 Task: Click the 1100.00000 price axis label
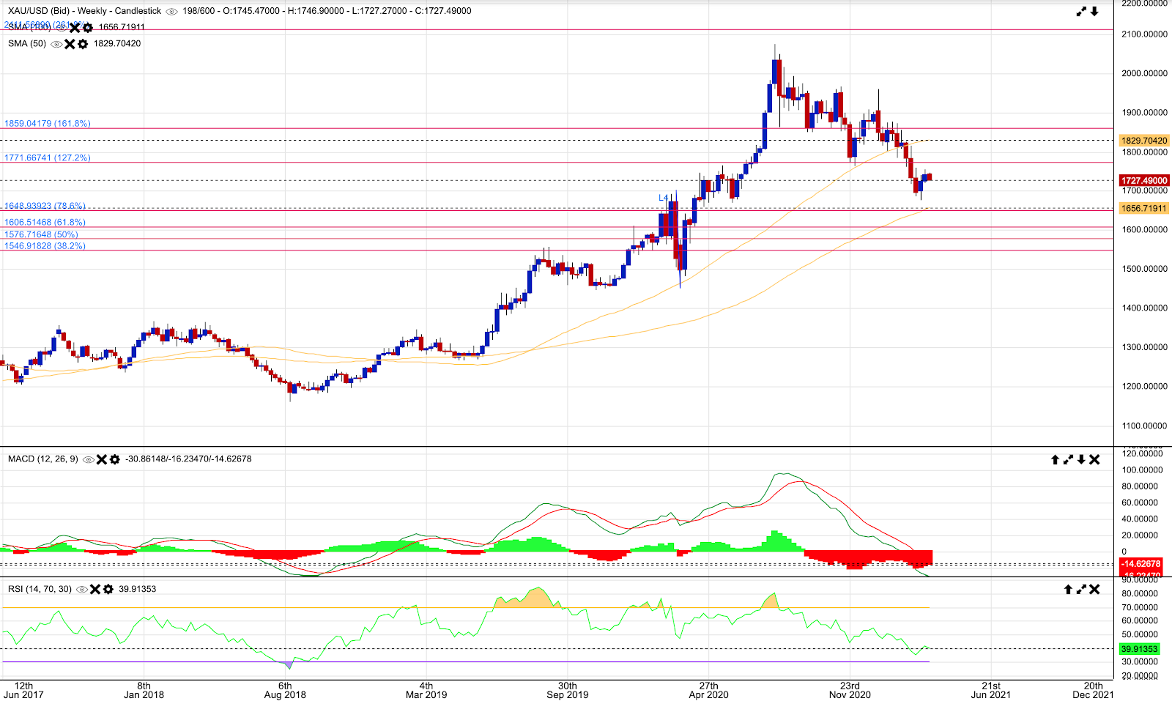tap(1144, 426)
